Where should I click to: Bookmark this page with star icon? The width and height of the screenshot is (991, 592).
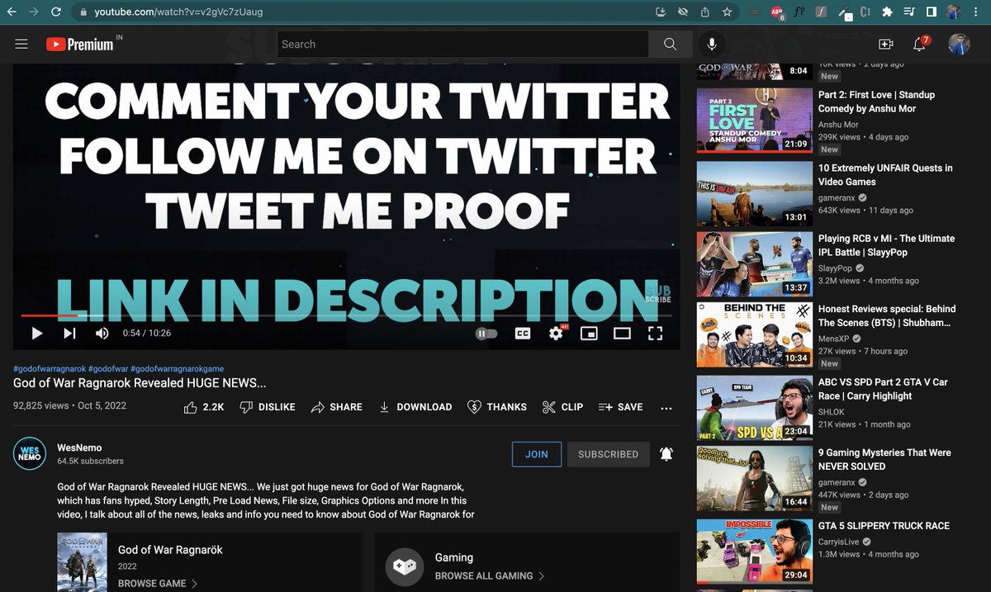[727, 12]
